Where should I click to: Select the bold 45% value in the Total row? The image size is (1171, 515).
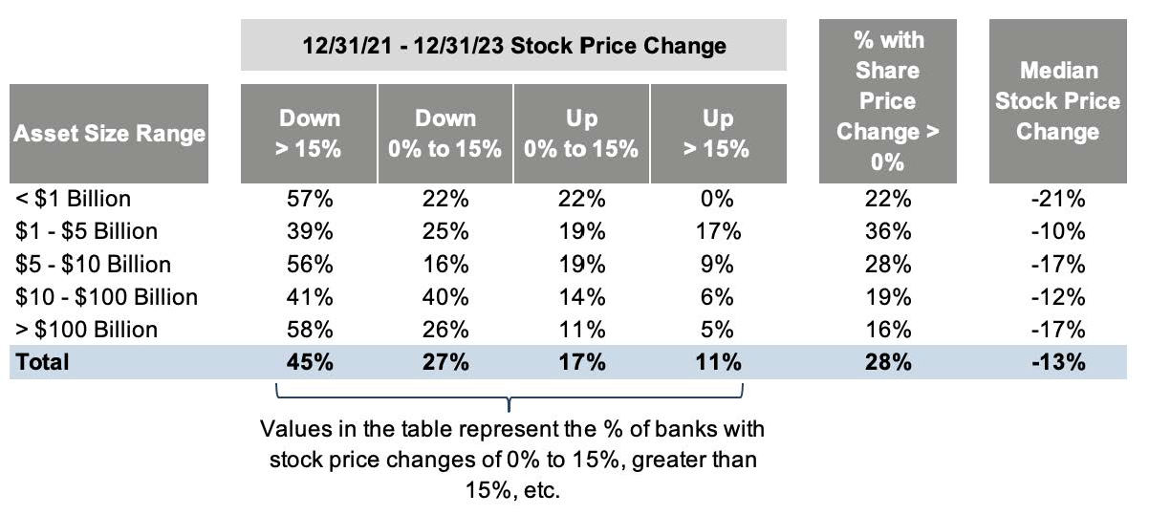(x=309, y=362)
